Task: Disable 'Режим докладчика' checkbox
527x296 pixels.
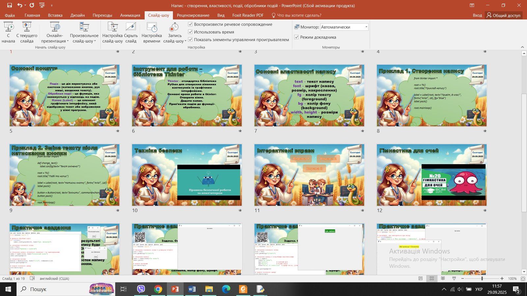Action: click(296, 37)
